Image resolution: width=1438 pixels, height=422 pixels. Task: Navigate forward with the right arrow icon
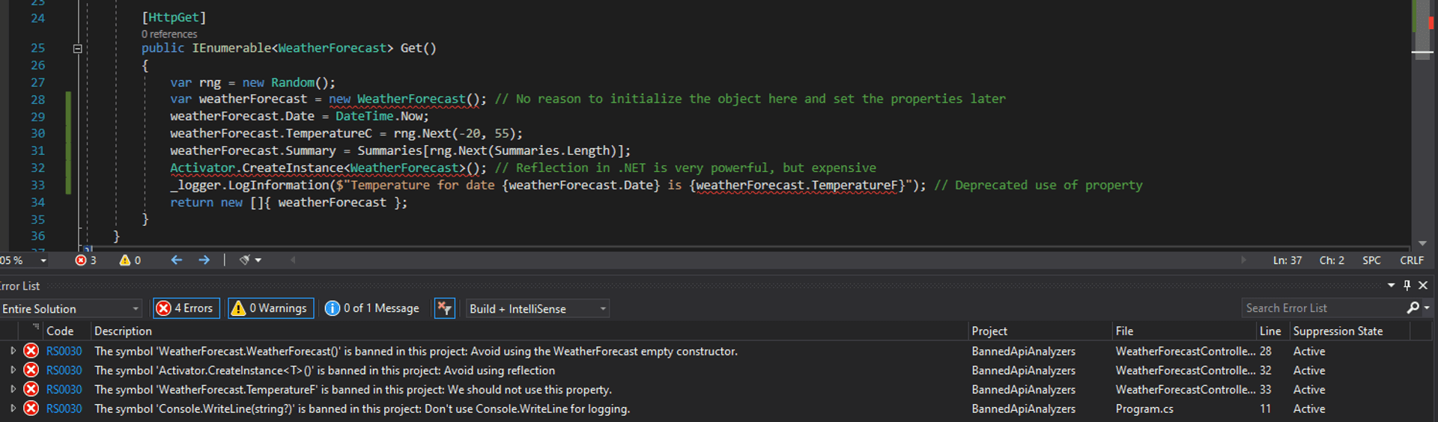[204, 260]
